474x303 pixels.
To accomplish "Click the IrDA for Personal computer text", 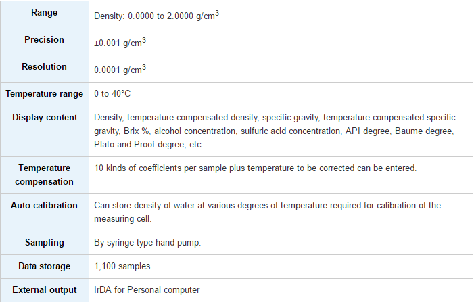I will (147, 289).
